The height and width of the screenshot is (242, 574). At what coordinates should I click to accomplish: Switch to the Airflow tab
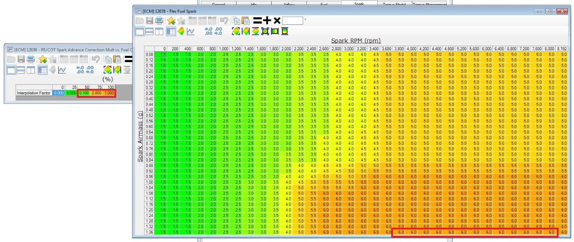pos(289,3)
